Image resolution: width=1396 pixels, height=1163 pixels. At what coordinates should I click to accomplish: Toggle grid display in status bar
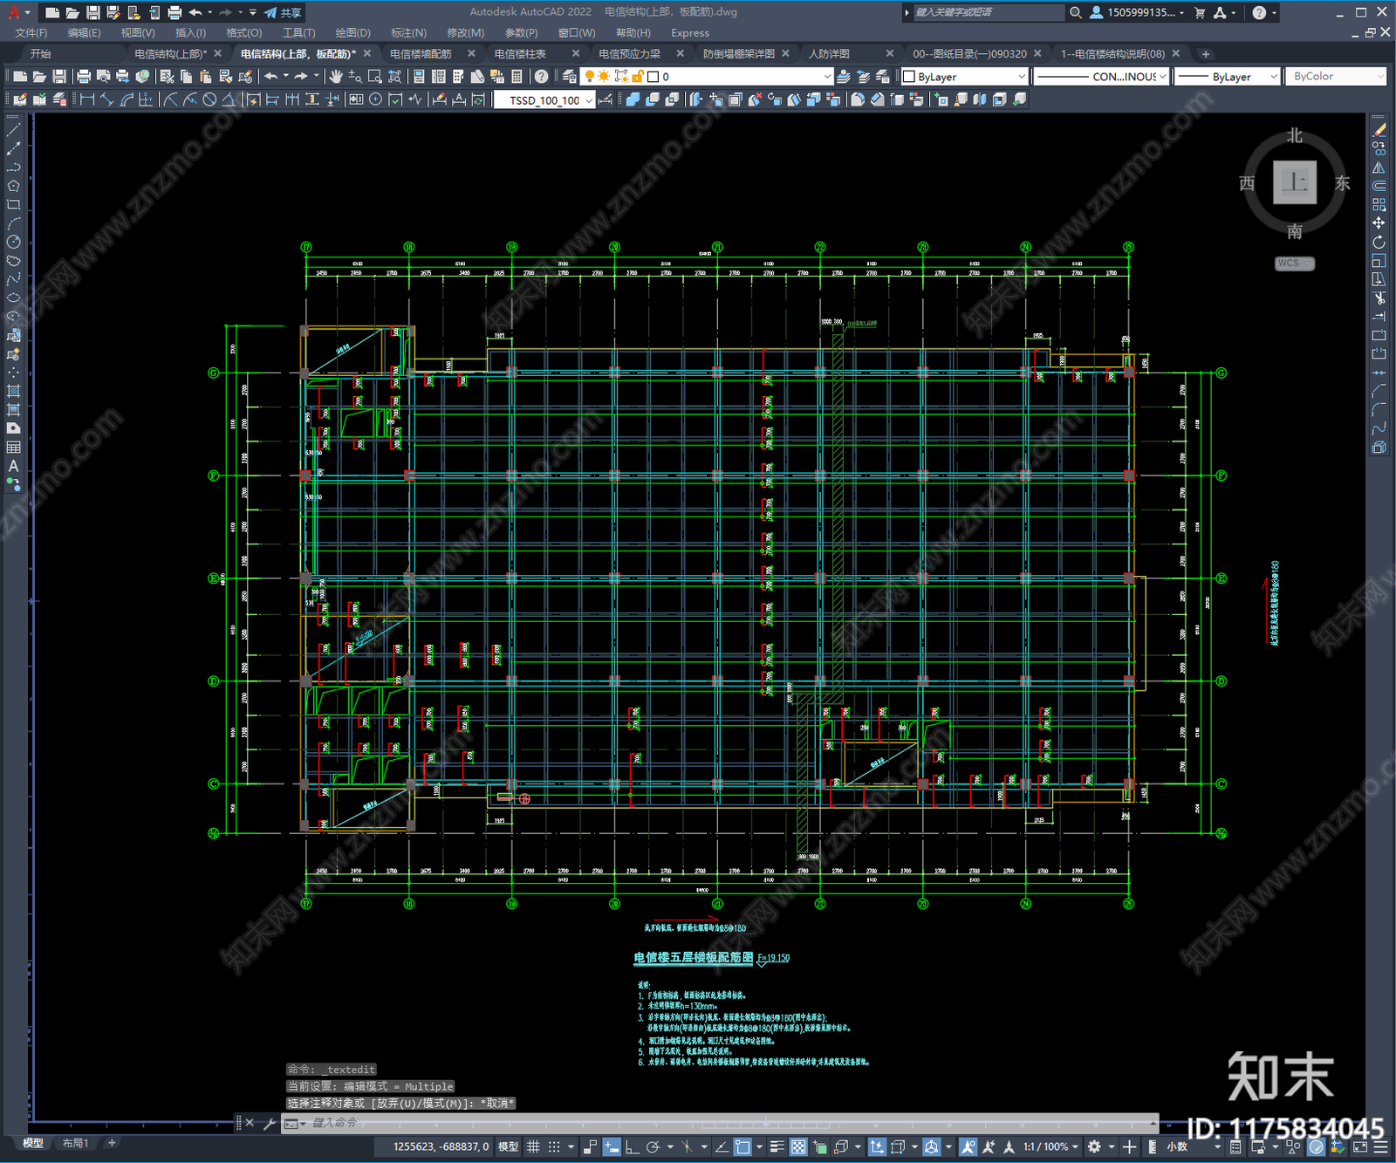coord(533,1146)
